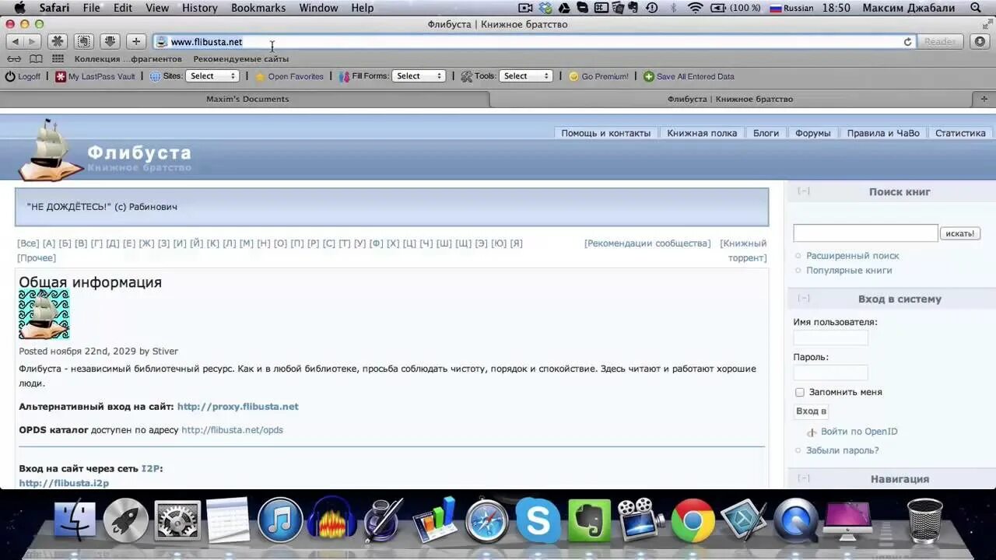Reload the page using the address bar refresh icon
Screen dimensions: 996x560
907,42
